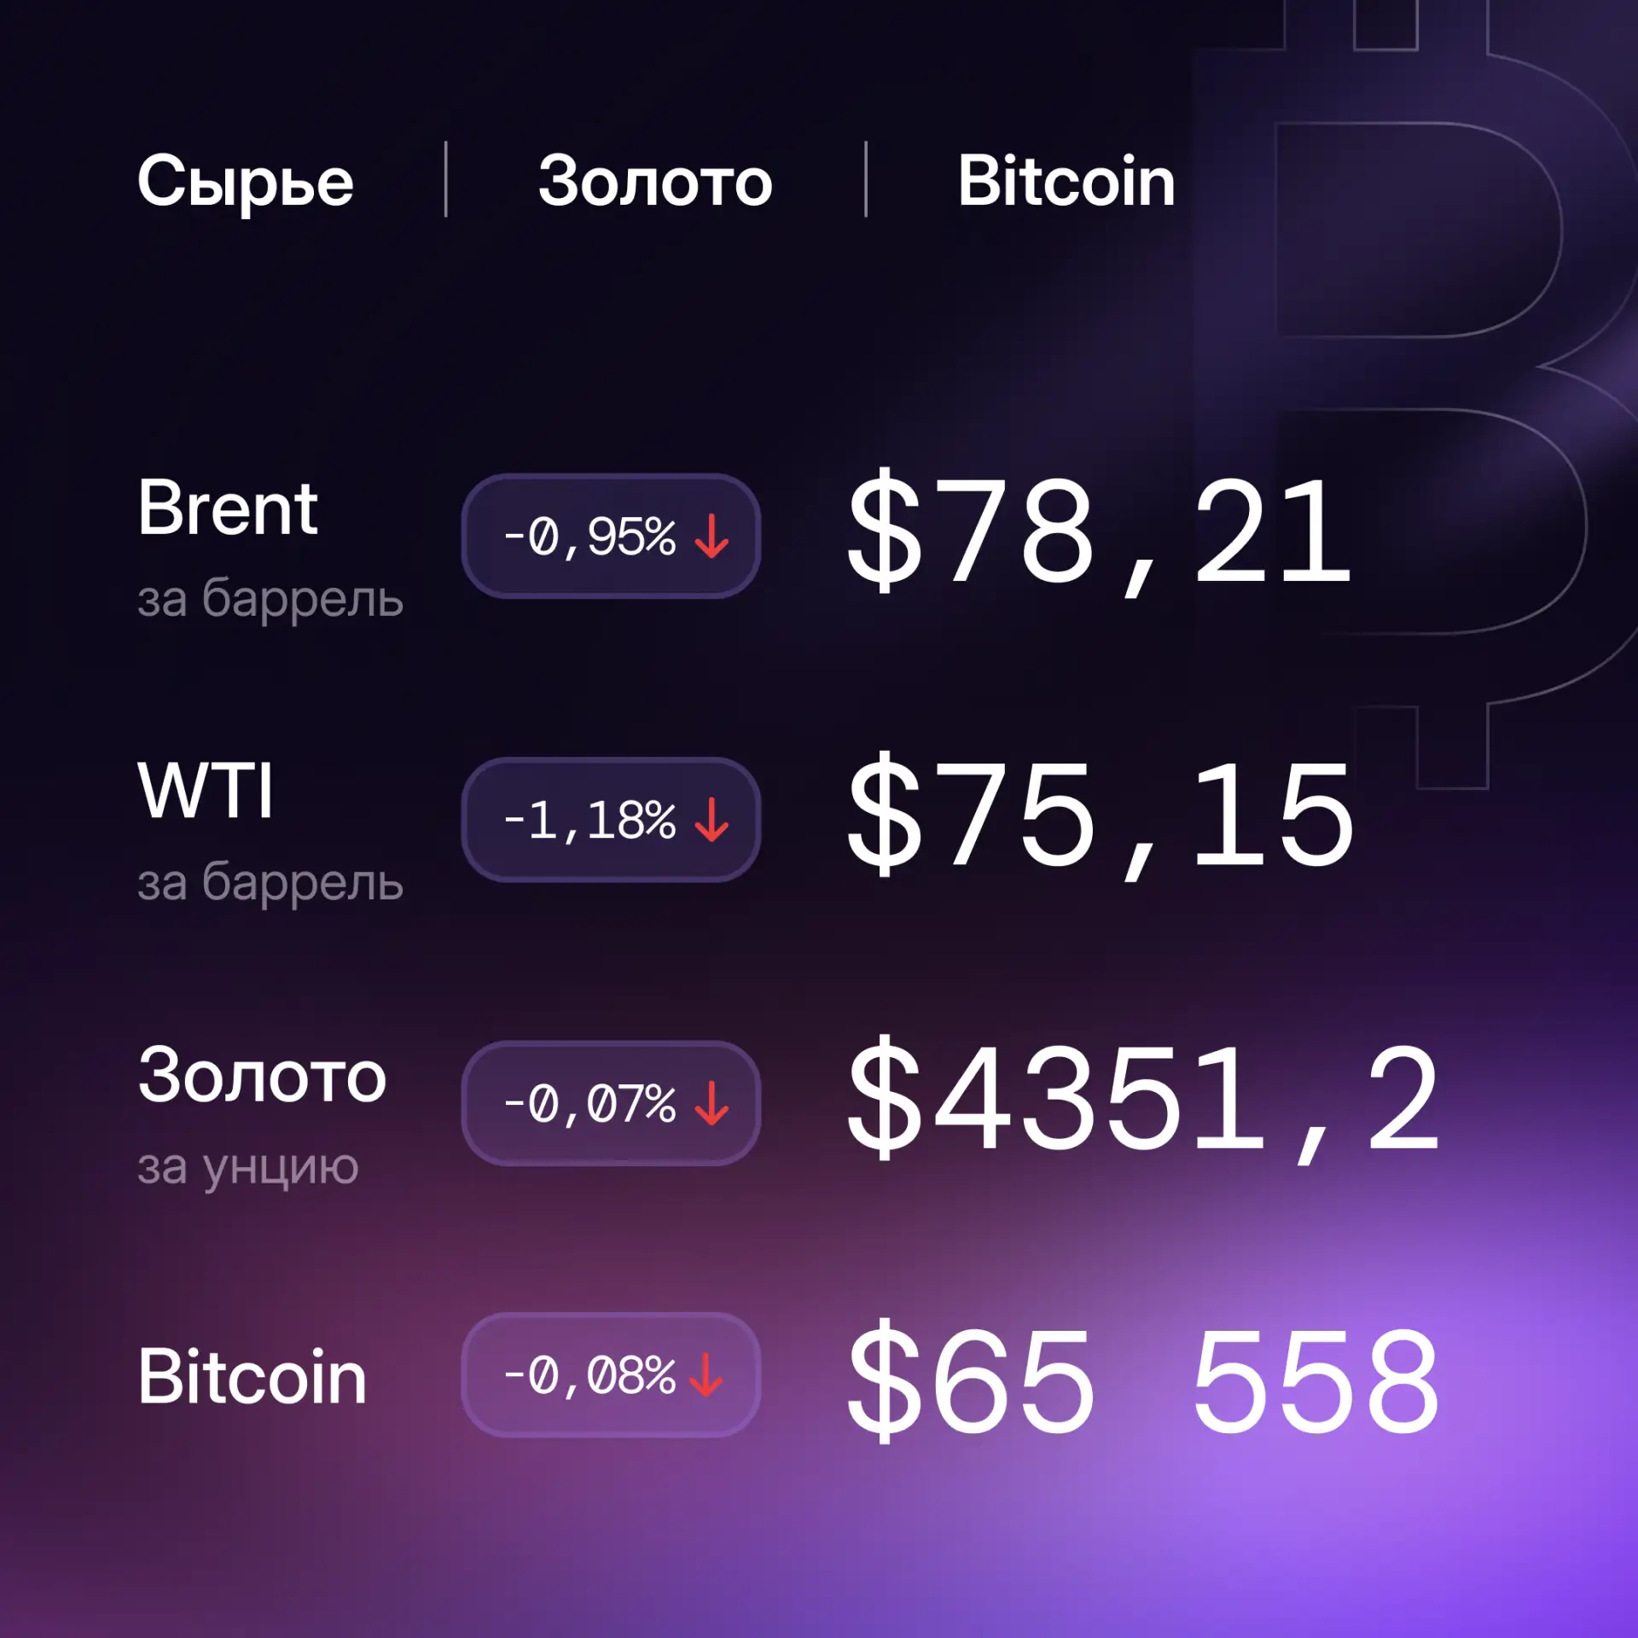Click the red down arrow in Золото badge
Image resolution: width=1638 pixels, height=1638 pixels.
(x=712, y=1103)
